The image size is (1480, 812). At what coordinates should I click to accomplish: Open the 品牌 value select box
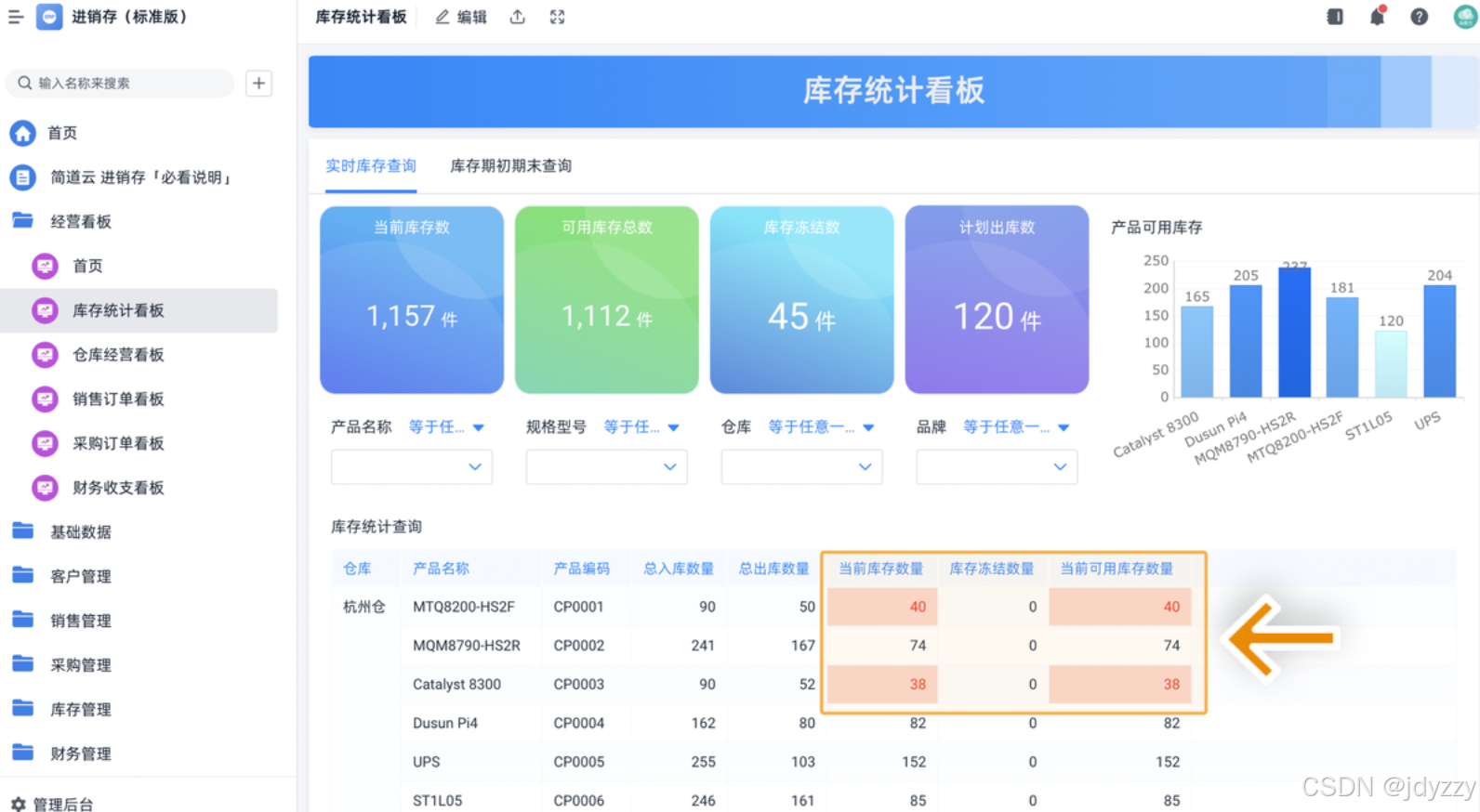(998, 467)
